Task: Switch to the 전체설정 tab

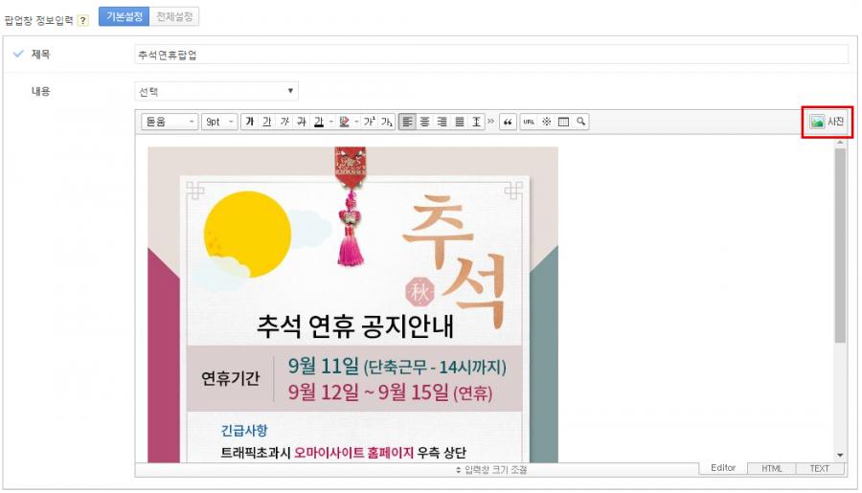Action: click(173, 17)
